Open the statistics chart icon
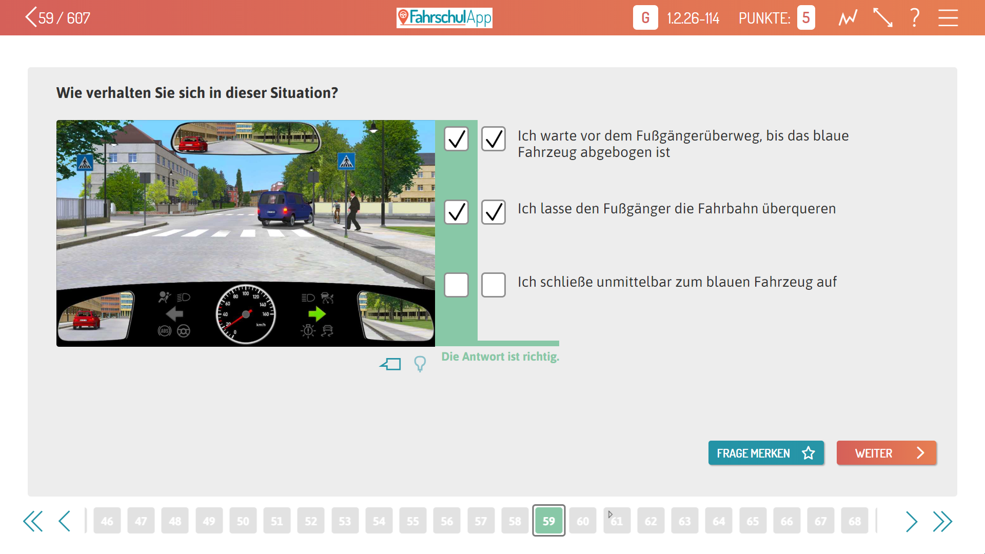985x554 pixels. tap(848, 18)
